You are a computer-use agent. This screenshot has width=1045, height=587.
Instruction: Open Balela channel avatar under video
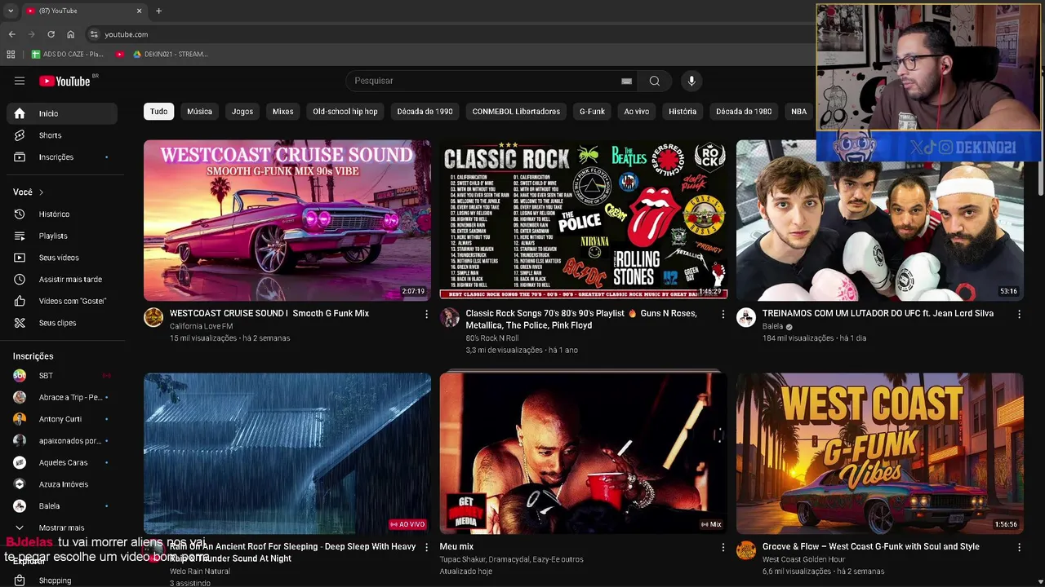pyautogui.click(x=746, y=317)
